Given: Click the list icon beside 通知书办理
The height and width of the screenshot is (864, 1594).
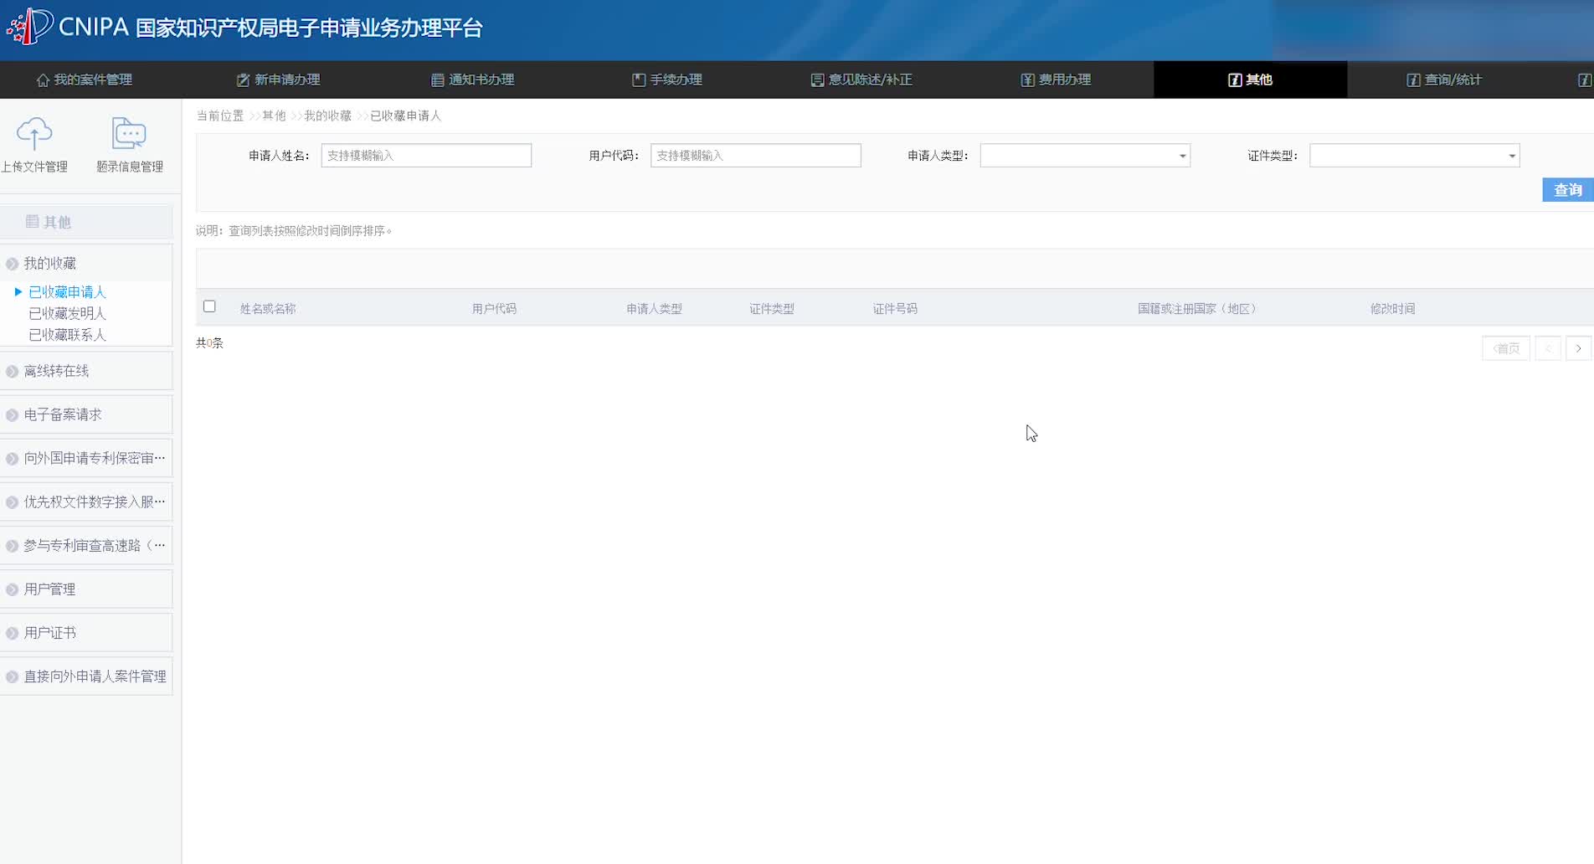Looking at the screenshot, I should click(437, 80).
